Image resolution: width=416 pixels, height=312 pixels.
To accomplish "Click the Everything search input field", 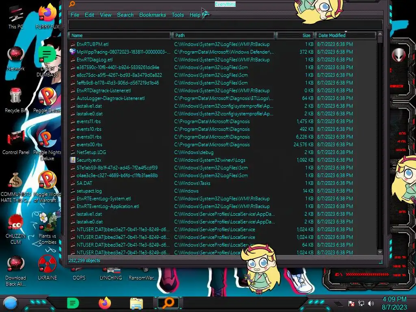I will [225, 25].
